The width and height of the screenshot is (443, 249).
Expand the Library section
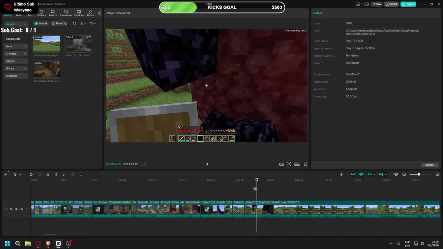[16, 68]
